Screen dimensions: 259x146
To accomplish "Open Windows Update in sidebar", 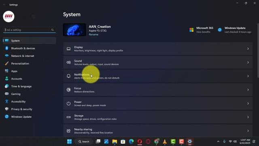I will pos(30,117).
